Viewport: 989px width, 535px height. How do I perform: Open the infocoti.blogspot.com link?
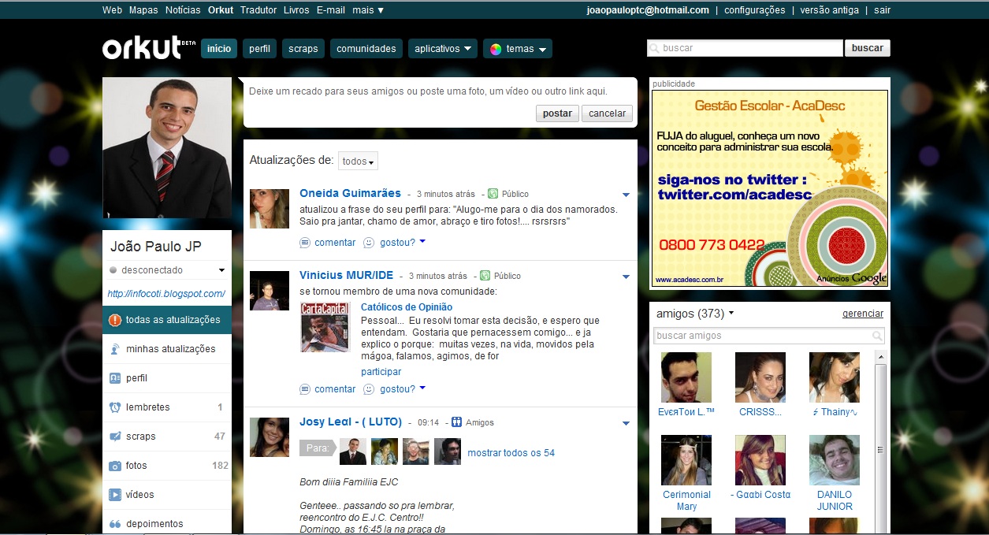166,294
